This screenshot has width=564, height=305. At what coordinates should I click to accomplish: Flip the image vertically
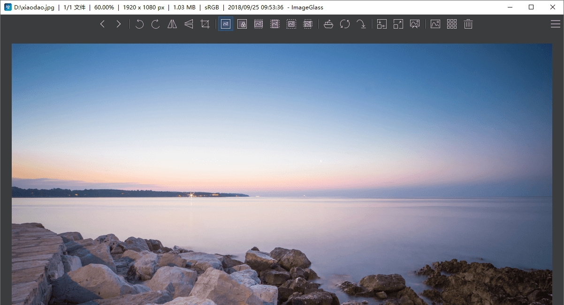tap(188, 24)
